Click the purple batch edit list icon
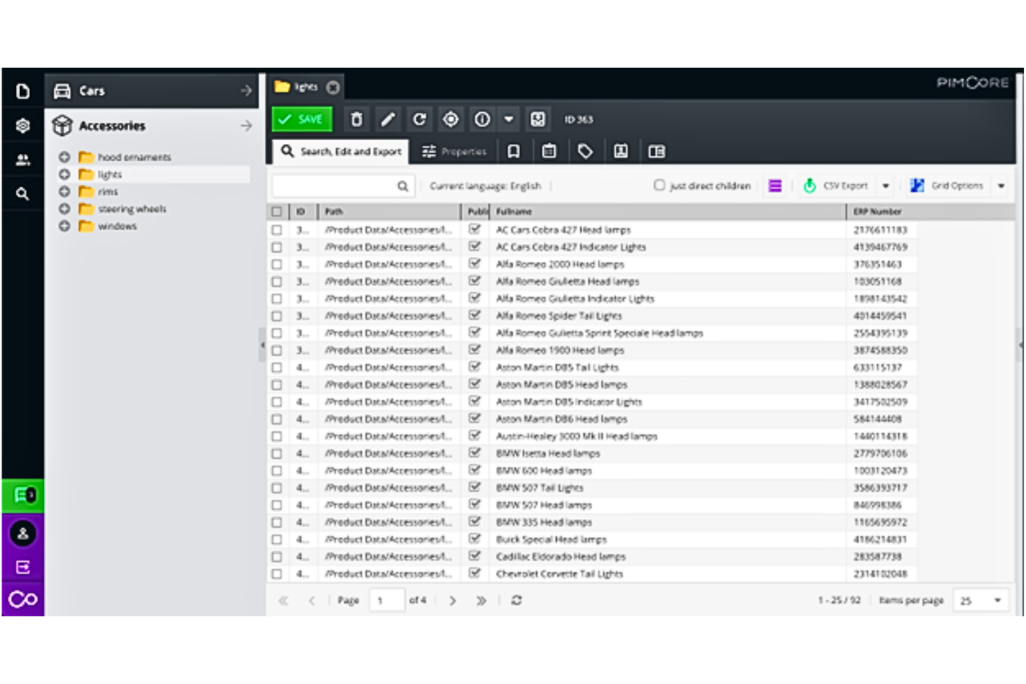Image resolution: width=1026 pixels, height=684 pixels. (x=775, y=186)
